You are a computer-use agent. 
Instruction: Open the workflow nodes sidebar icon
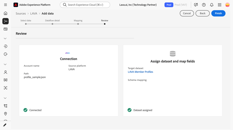[x=6, y=106]
